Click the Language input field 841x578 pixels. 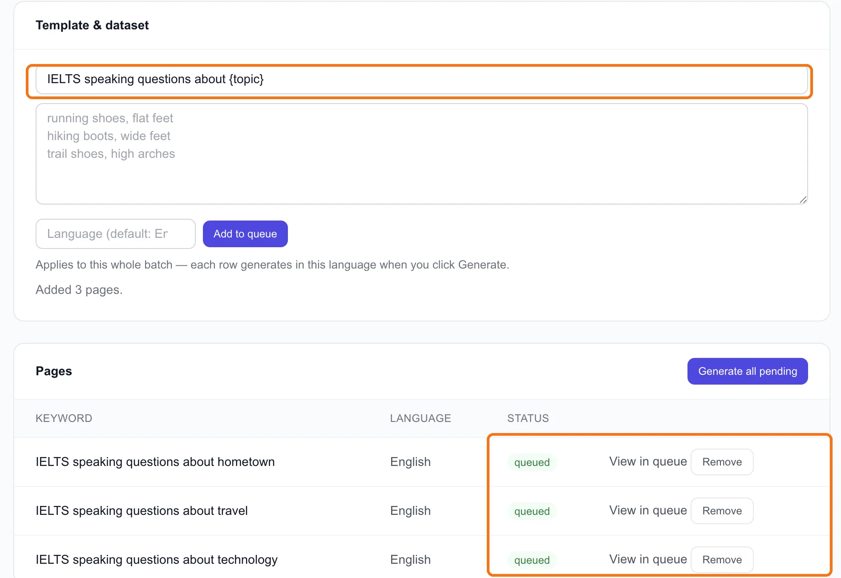tap(116, 234)
